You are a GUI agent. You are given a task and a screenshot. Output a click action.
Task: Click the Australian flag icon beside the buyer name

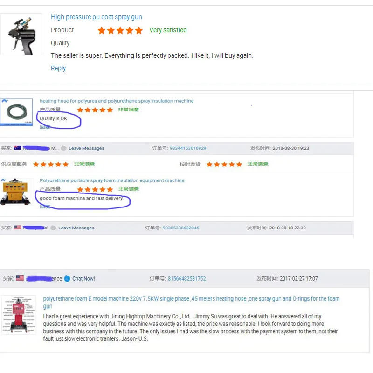[17, 148]
